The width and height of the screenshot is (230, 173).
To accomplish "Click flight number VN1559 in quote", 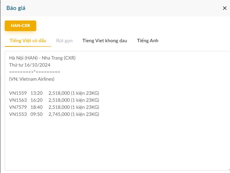I will (x=18, y=93).
